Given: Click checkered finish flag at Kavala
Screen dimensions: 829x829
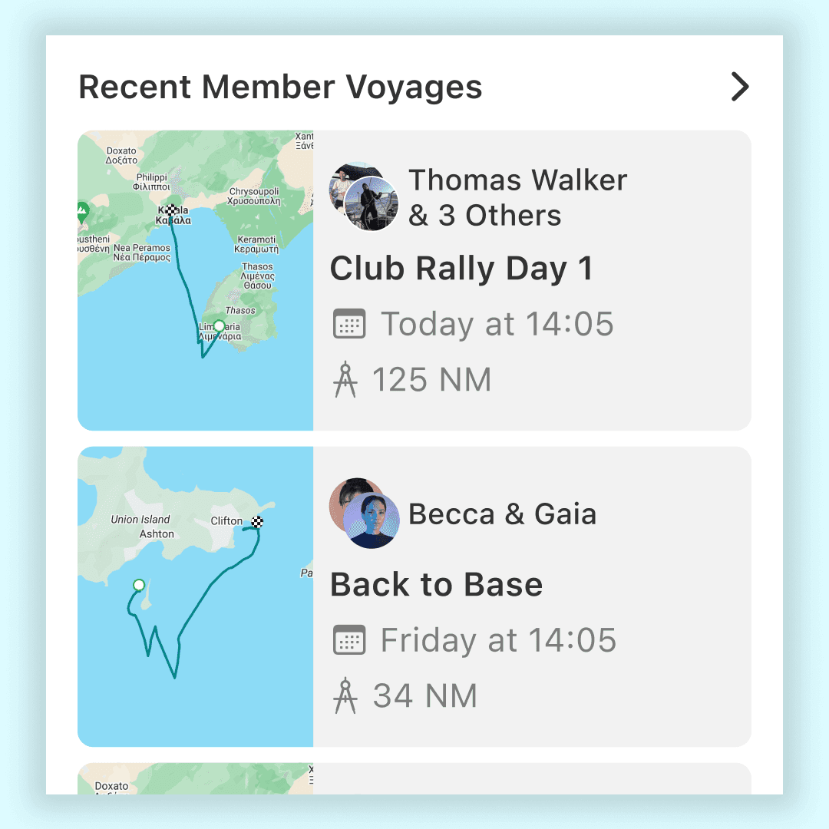Looking at the screenshot, I should tap(170, 210).
